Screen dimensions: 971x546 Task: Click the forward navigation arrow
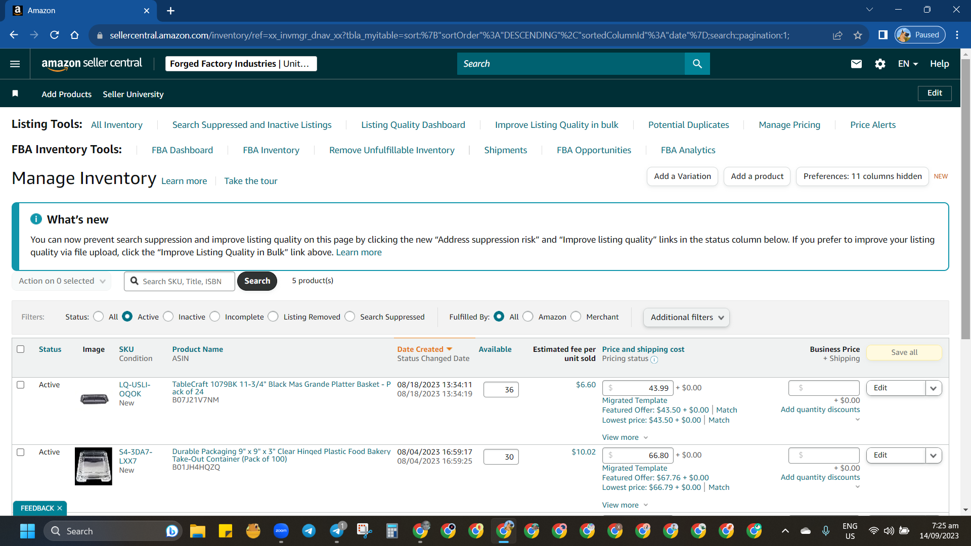[x=34, y=35]
